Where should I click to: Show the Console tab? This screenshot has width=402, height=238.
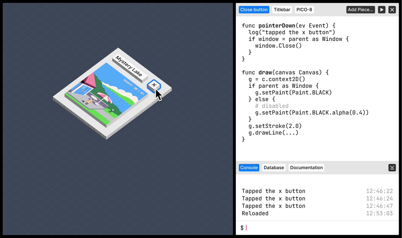coord(249,168)
